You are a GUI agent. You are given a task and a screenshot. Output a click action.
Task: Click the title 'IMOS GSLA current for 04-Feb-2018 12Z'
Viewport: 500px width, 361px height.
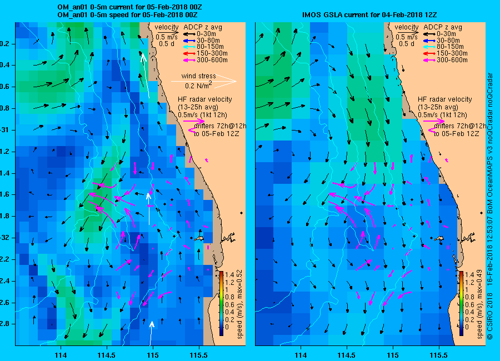(x=369, y=14)
